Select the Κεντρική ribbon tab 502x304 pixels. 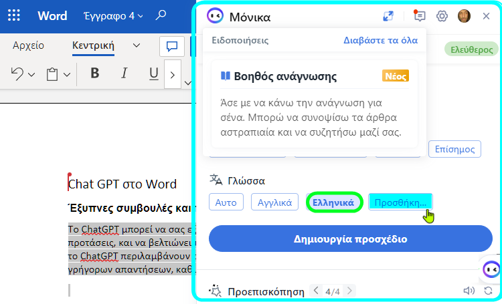[x=93, y=45]
